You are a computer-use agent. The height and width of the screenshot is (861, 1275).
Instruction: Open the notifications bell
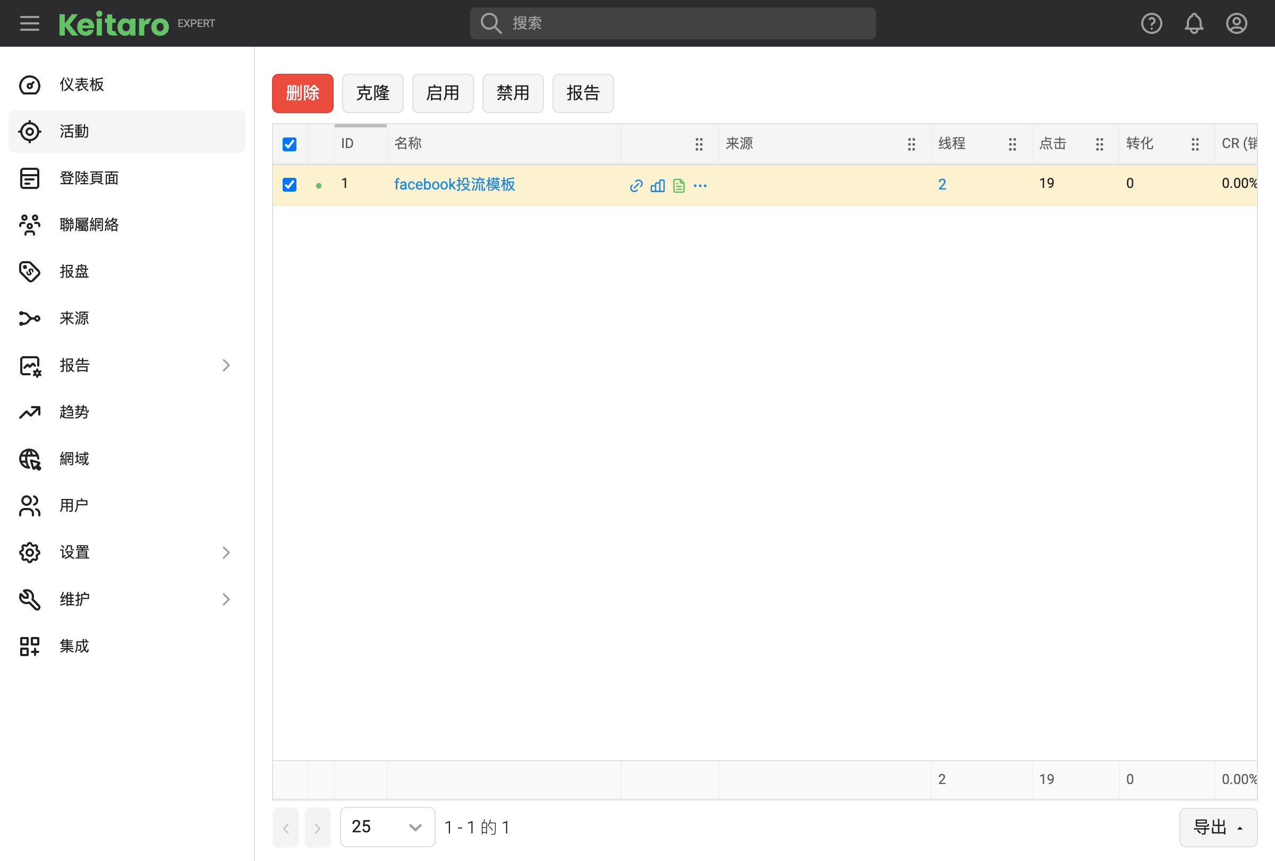tap(1194, 23)
